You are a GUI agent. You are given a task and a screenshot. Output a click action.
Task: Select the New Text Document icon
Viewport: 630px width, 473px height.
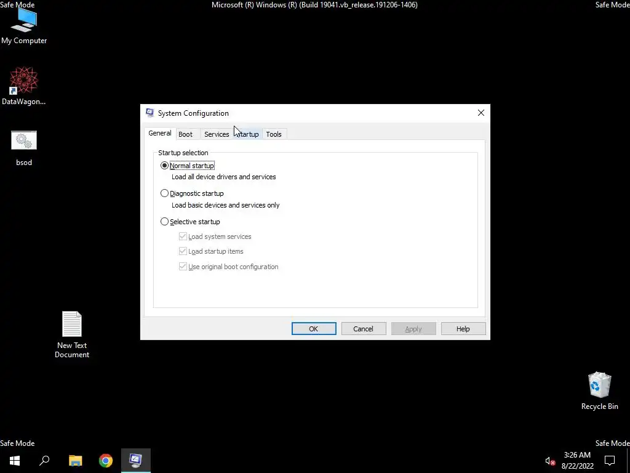[72, 334]
